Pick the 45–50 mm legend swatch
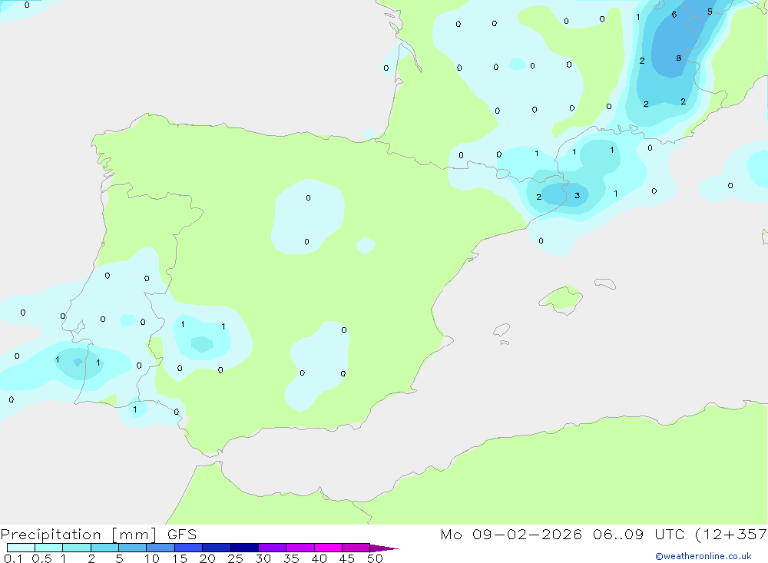This screenshot has height=563, width=768. (x=356, y=548)
